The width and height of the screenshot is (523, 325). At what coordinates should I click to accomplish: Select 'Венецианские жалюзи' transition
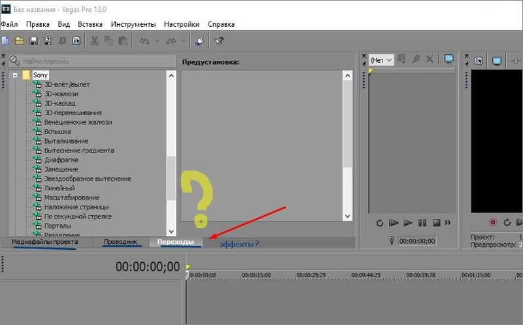78,122
